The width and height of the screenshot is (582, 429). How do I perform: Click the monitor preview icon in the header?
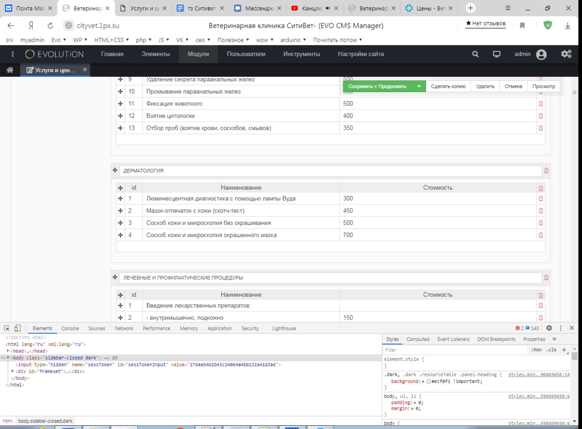(497, 54)
